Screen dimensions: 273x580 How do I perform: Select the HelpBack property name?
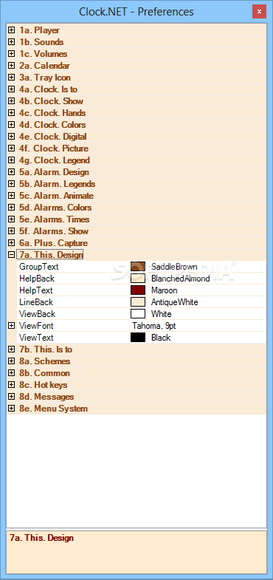coord(37,279)
